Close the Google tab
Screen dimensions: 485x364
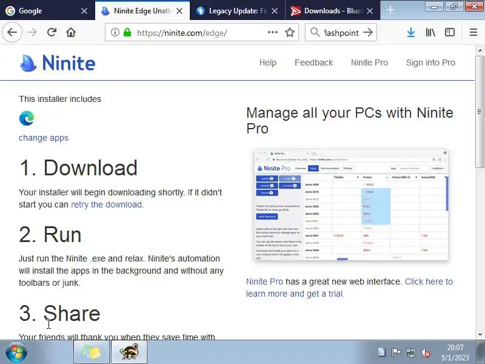click(84, 11)
